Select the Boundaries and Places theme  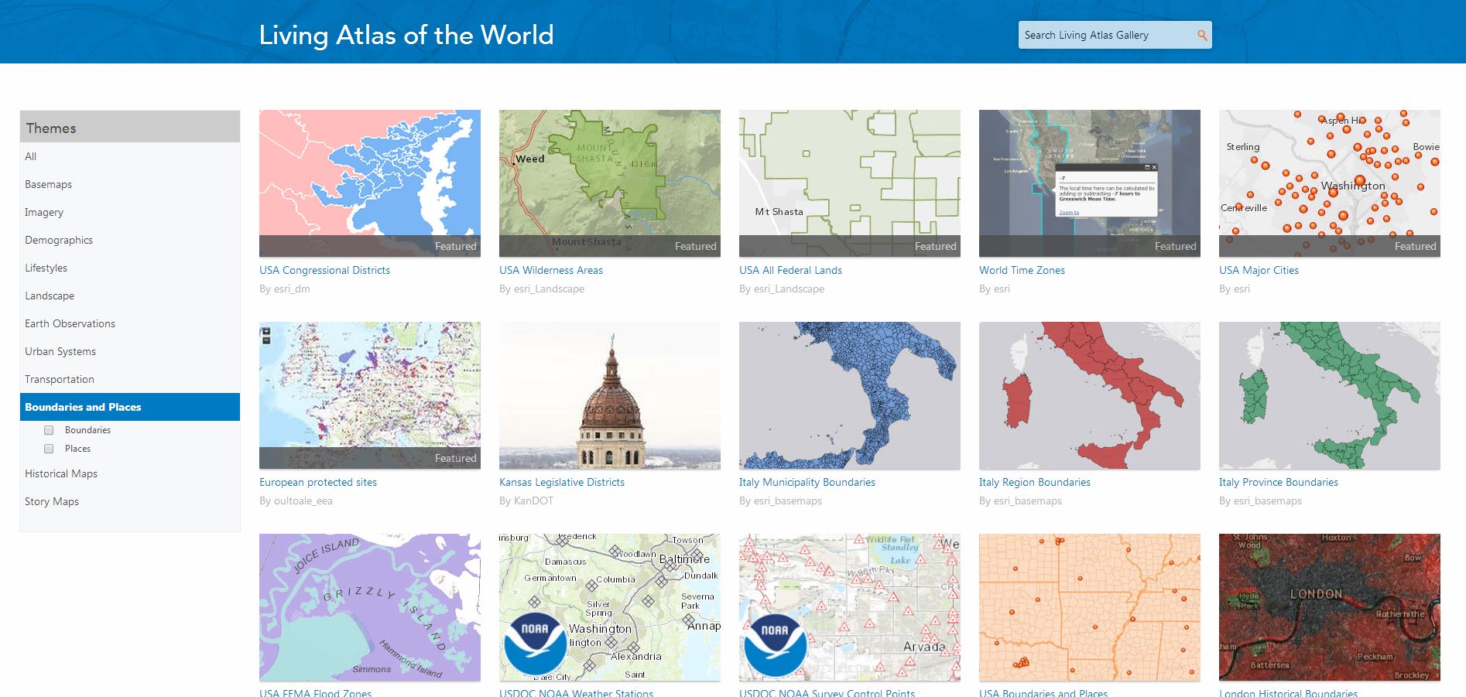point(130,407)
